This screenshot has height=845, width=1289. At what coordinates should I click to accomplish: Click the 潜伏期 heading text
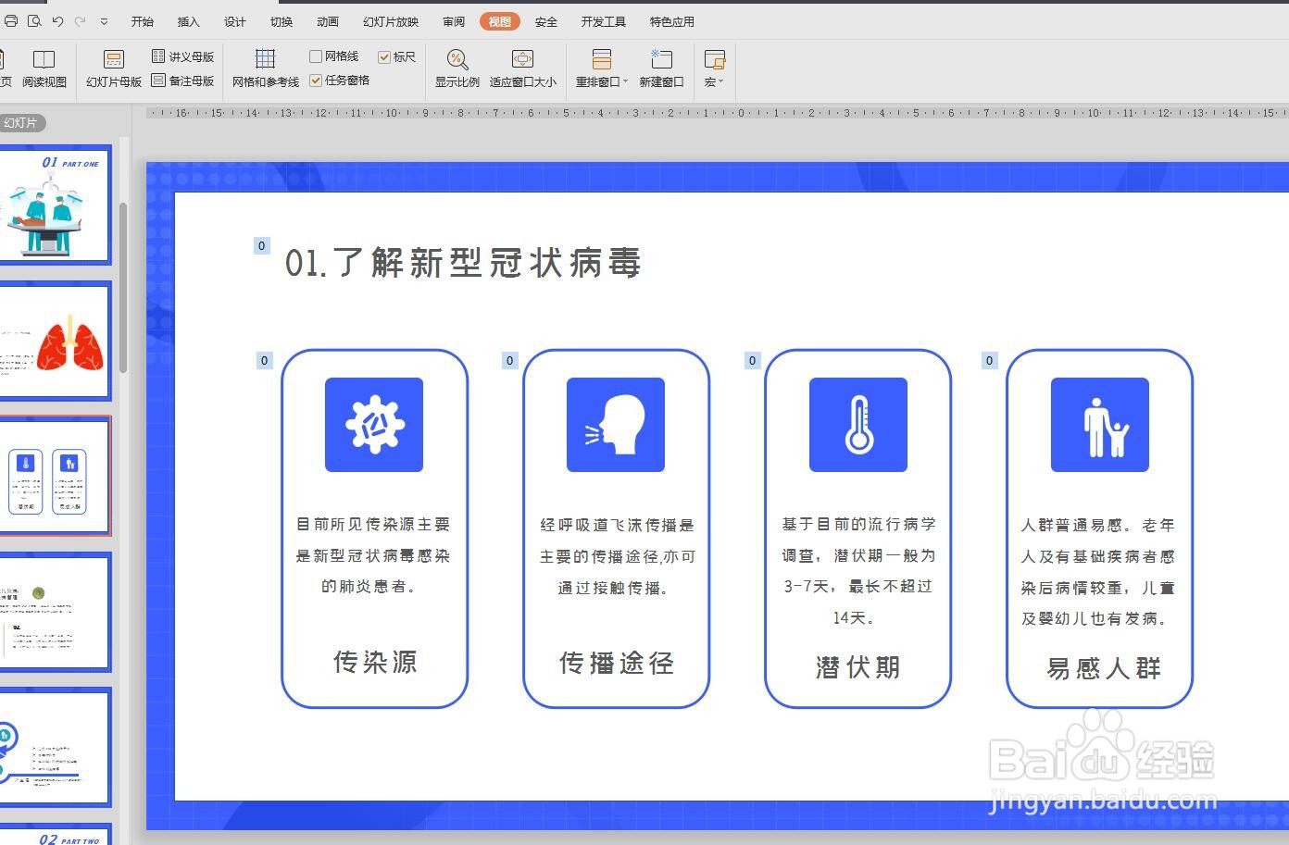[858, 666]
